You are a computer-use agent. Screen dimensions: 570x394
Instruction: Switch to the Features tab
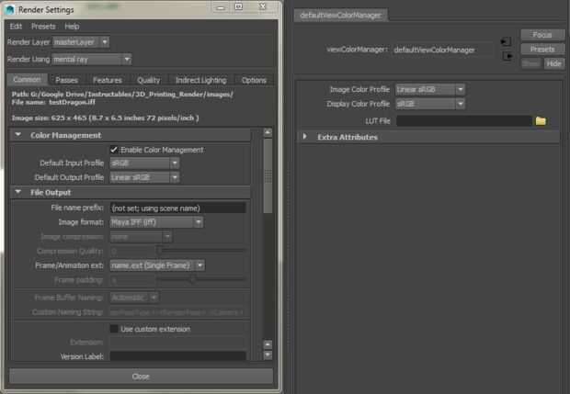click(108, 80)
